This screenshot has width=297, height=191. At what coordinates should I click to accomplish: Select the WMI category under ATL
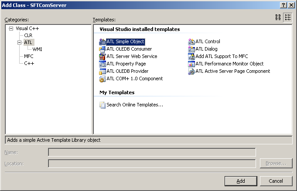pyautogui.click(x=37, y=49)
